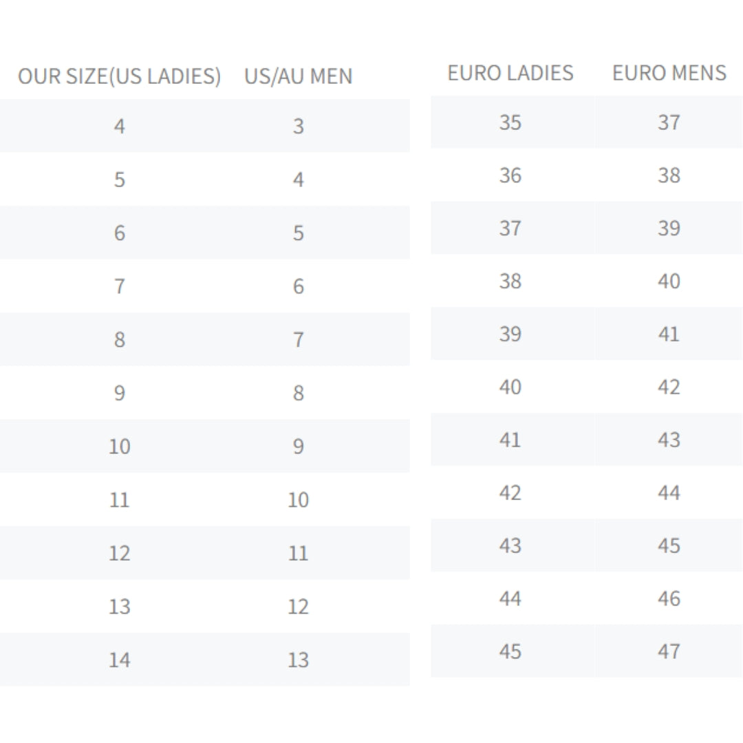743x743 pixels.
Task: Click US/AU men size 5 cell
Action: point(298,233)
